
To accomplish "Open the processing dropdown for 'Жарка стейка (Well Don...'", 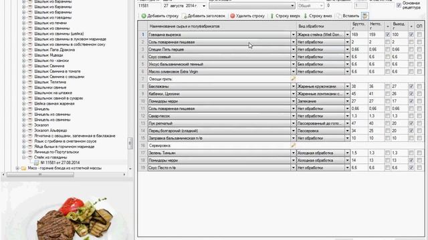I will click(x=347, y=35).
